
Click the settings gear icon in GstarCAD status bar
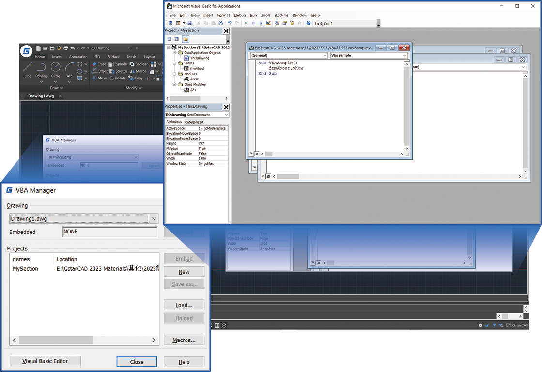480,325
